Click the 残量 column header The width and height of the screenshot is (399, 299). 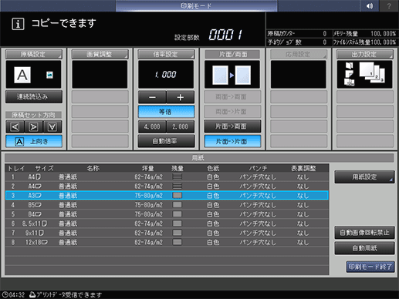pyautogui.click(x=178, y=168)
